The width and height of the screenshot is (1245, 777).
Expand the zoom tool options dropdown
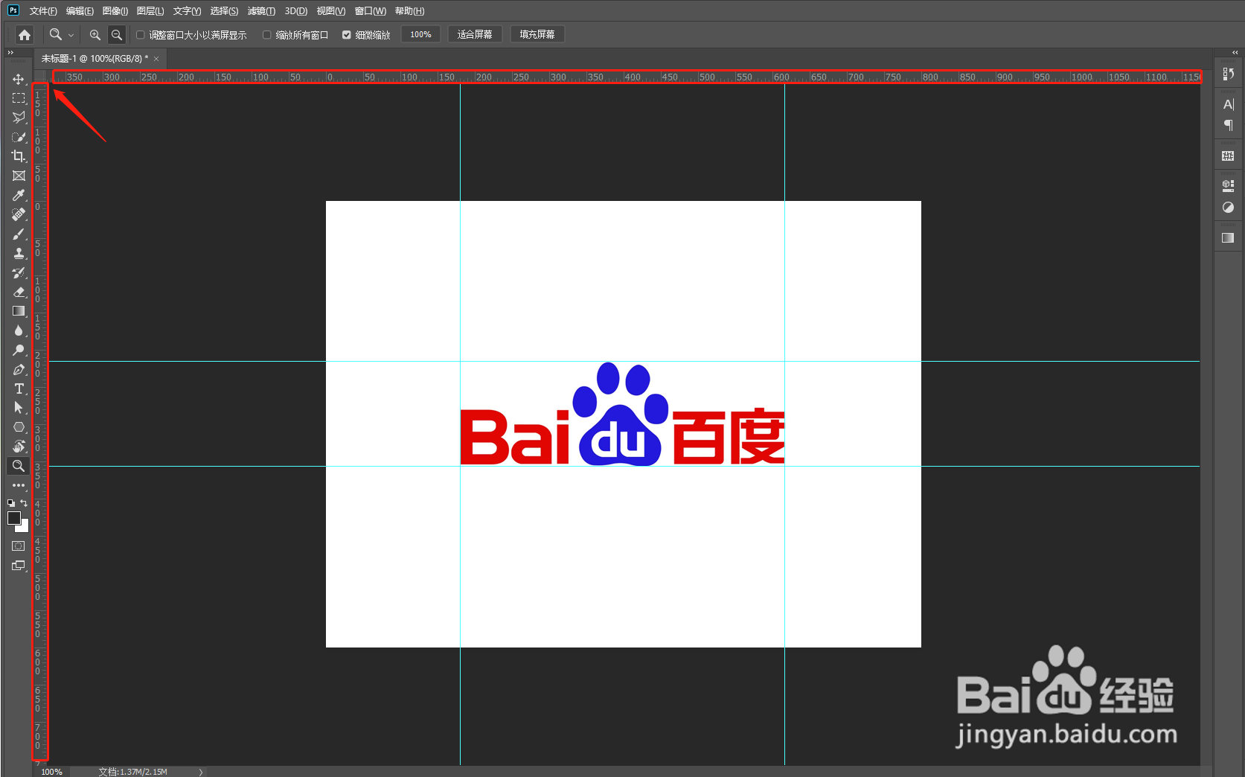70,34
